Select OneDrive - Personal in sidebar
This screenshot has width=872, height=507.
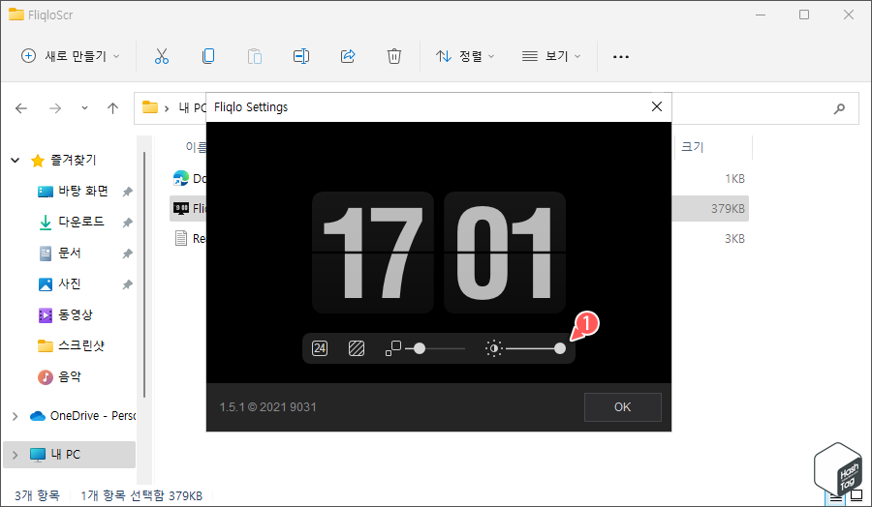82,416
